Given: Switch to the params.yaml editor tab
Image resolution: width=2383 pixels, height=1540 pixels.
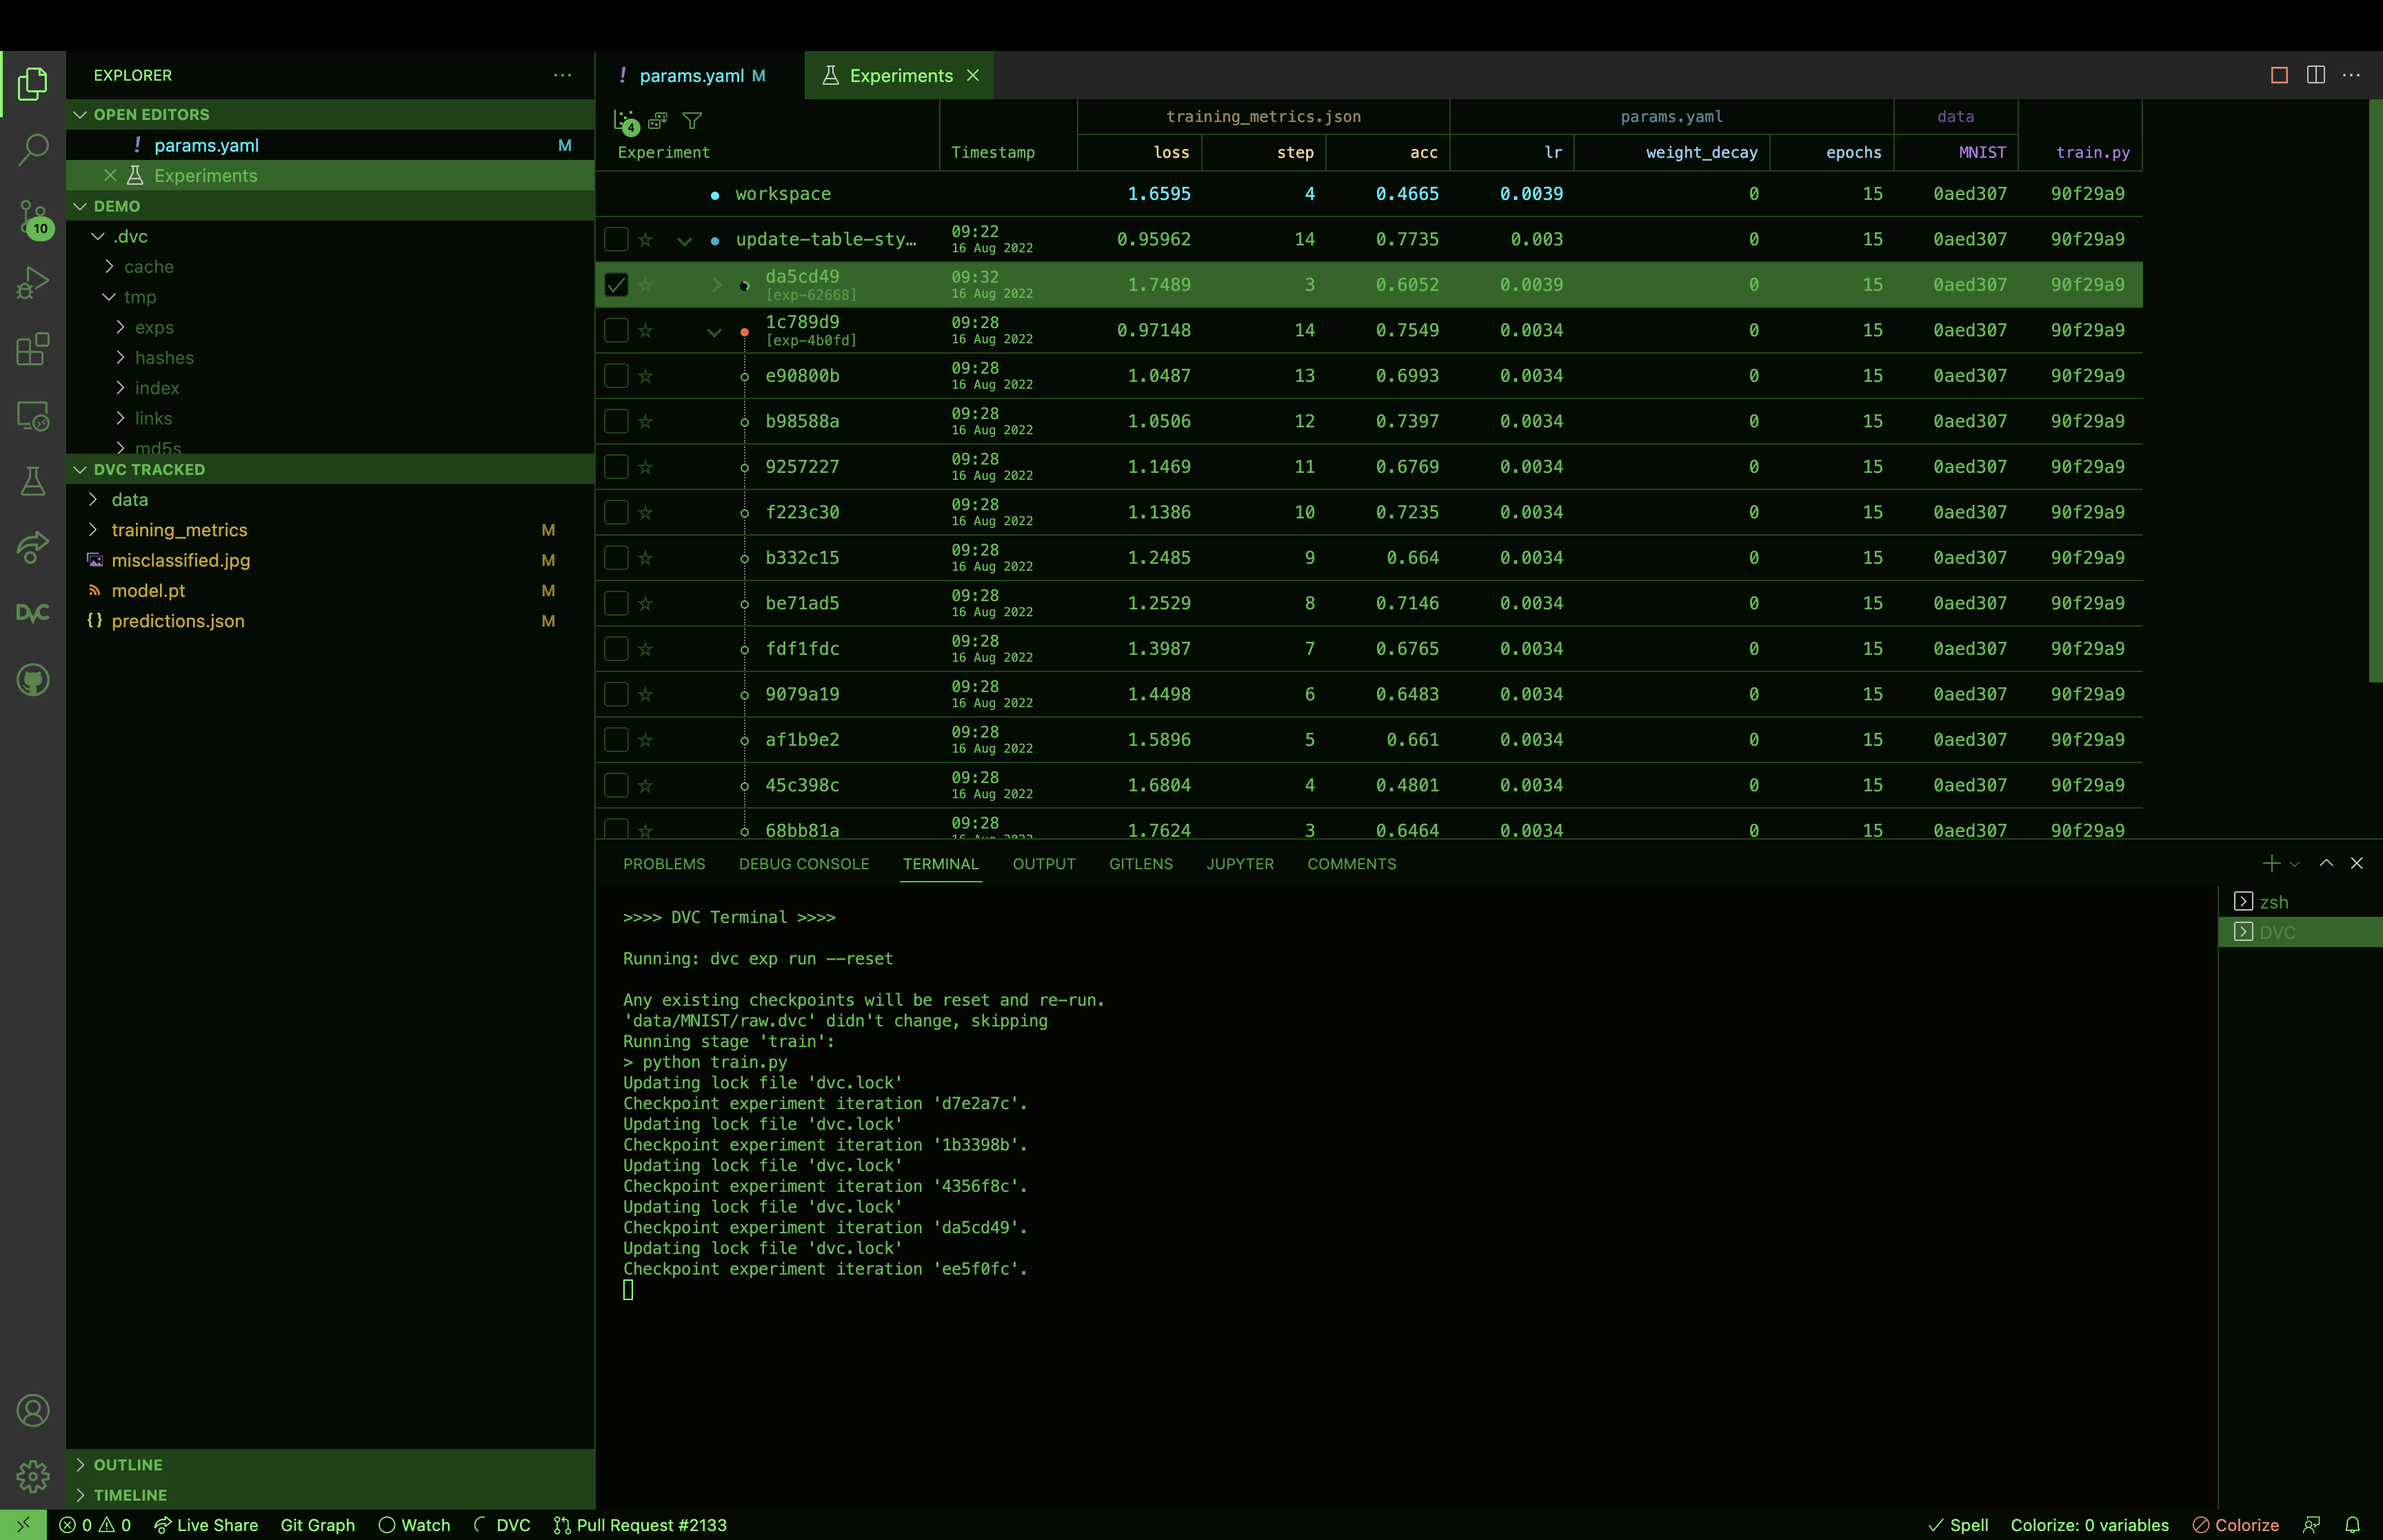Looking at the screenshot, I should [691, 76].
